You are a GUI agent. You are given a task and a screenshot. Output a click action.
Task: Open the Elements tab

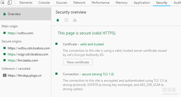coord(26,3)
